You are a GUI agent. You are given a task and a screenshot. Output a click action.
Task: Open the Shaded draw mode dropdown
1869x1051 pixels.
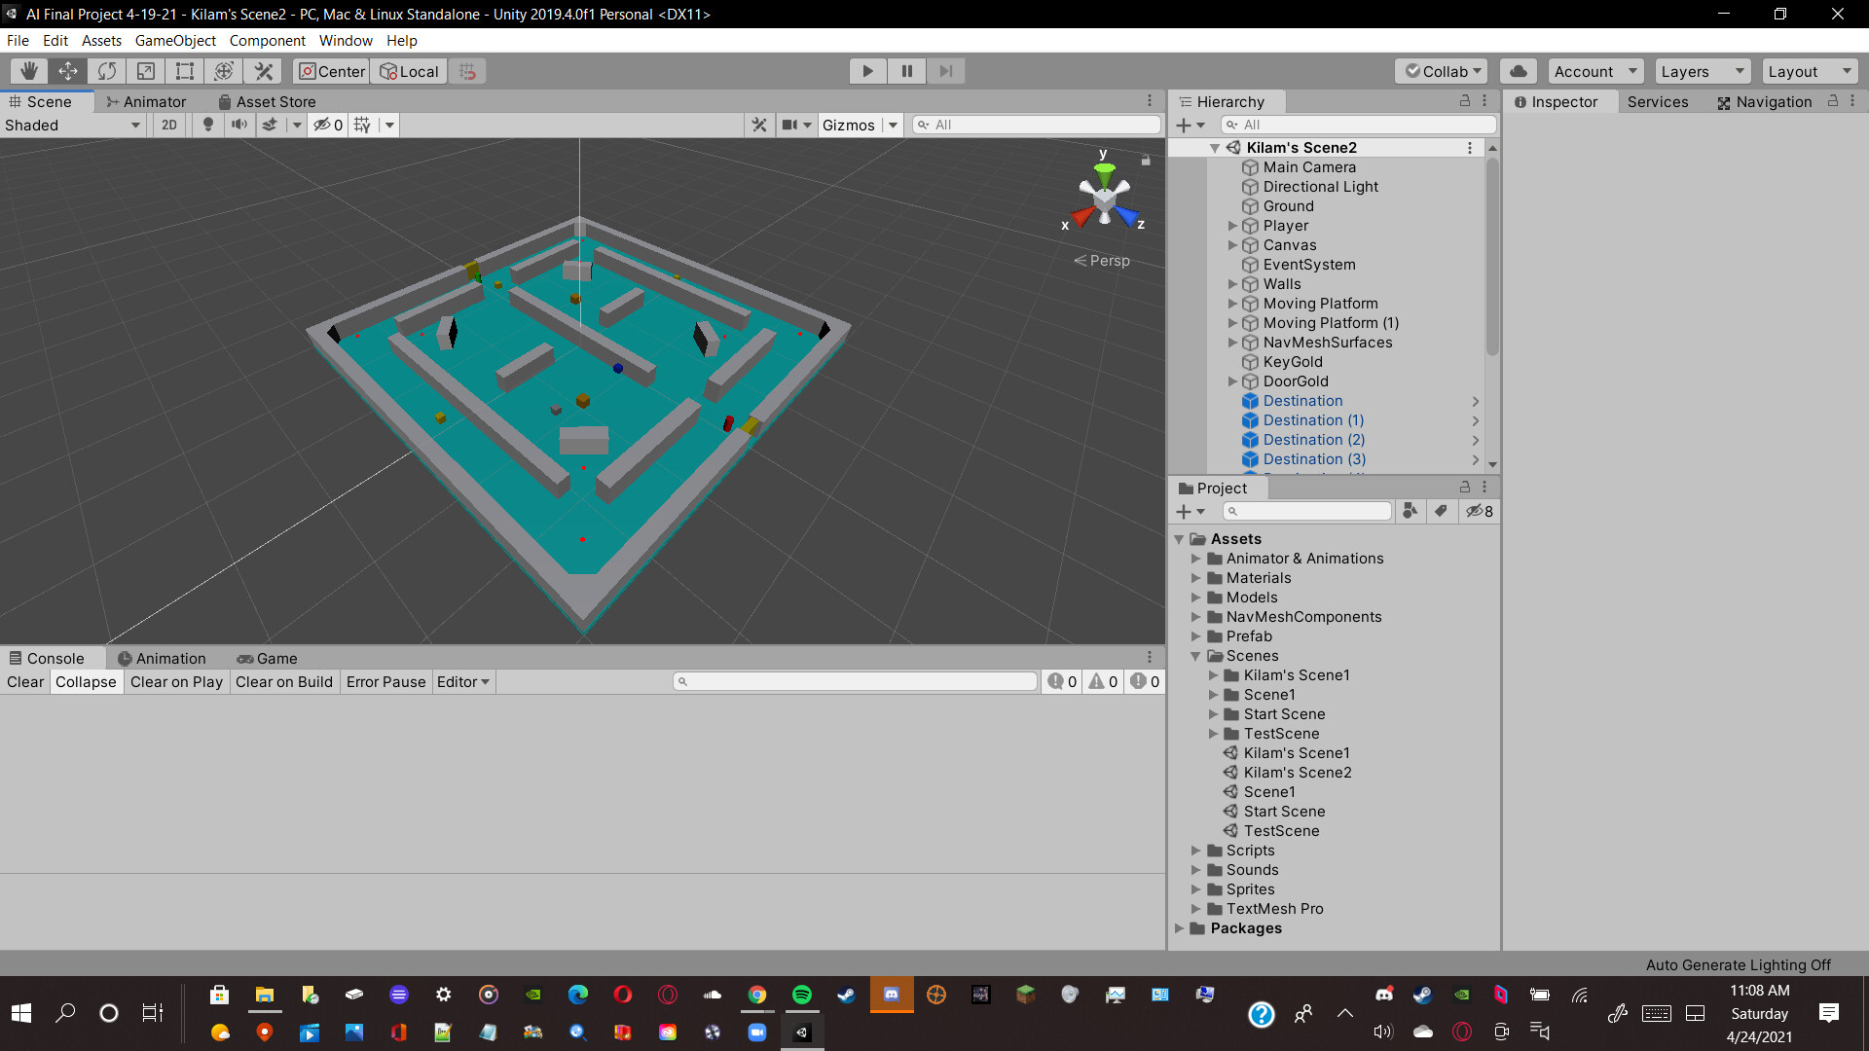tap(73, 125)
